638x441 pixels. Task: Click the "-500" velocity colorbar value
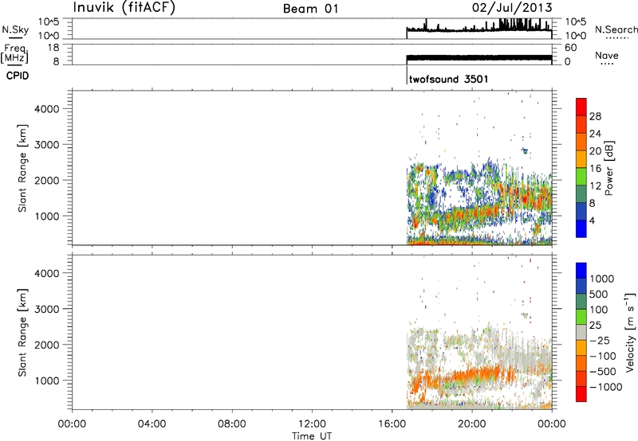[x=602, y=372]
